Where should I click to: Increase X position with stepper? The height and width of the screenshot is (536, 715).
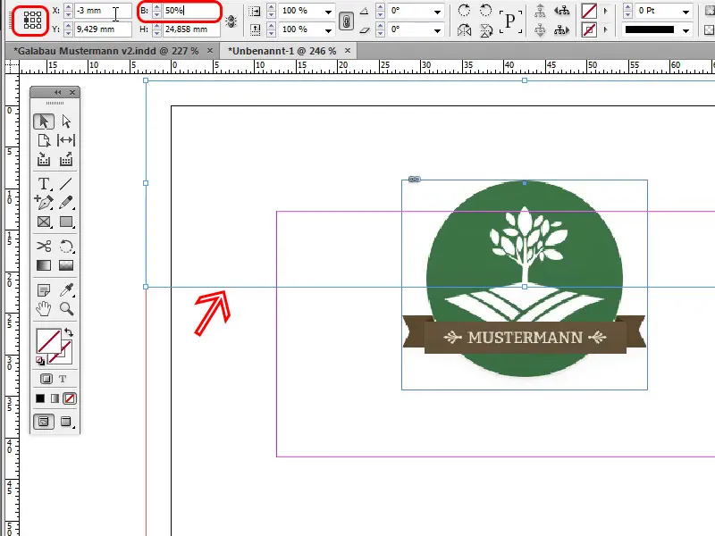tap(68, 7)
